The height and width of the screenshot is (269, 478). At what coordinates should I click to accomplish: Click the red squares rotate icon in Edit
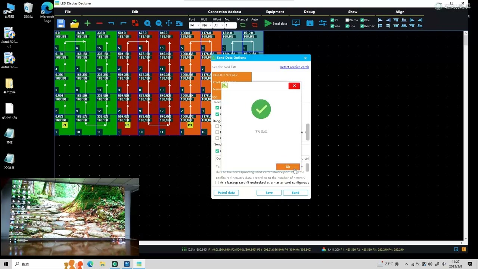tap(135, 24)
